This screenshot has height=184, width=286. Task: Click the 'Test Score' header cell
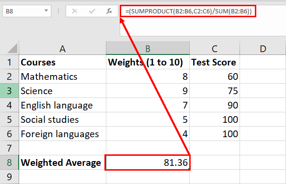pos(215,62)
